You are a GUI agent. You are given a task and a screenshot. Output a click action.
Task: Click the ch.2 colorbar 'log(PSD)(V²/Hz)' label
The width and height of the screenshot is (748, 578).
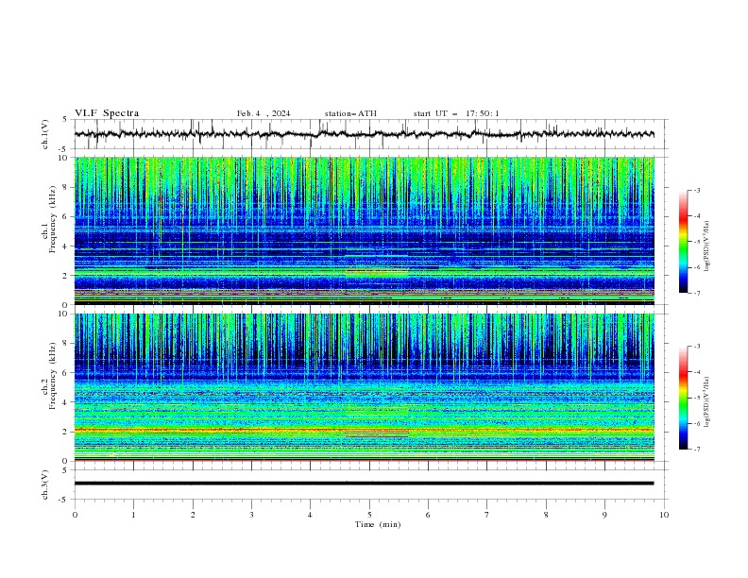click(707, 402)
